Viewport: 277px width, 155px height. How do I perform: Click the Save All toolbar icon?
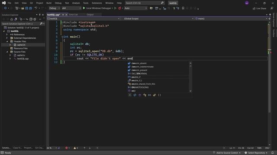pos(31,8)
